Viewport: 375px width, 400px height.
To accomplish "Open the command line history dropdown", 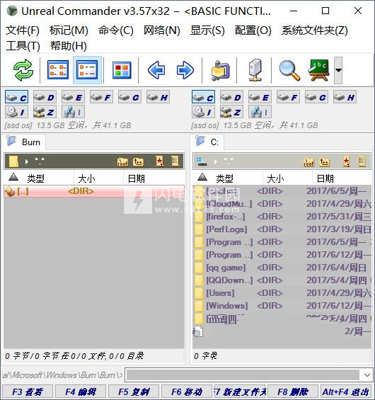I will [x=367, y=375].
